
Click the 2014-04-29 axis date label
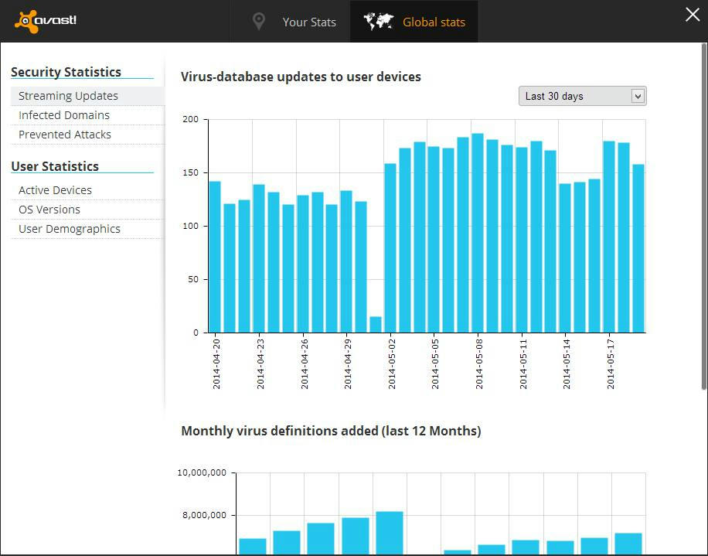point(348,364)
